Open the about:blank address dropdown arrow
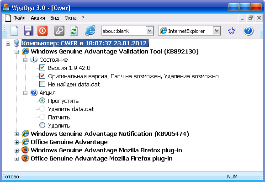 click(x=149, y=31)
